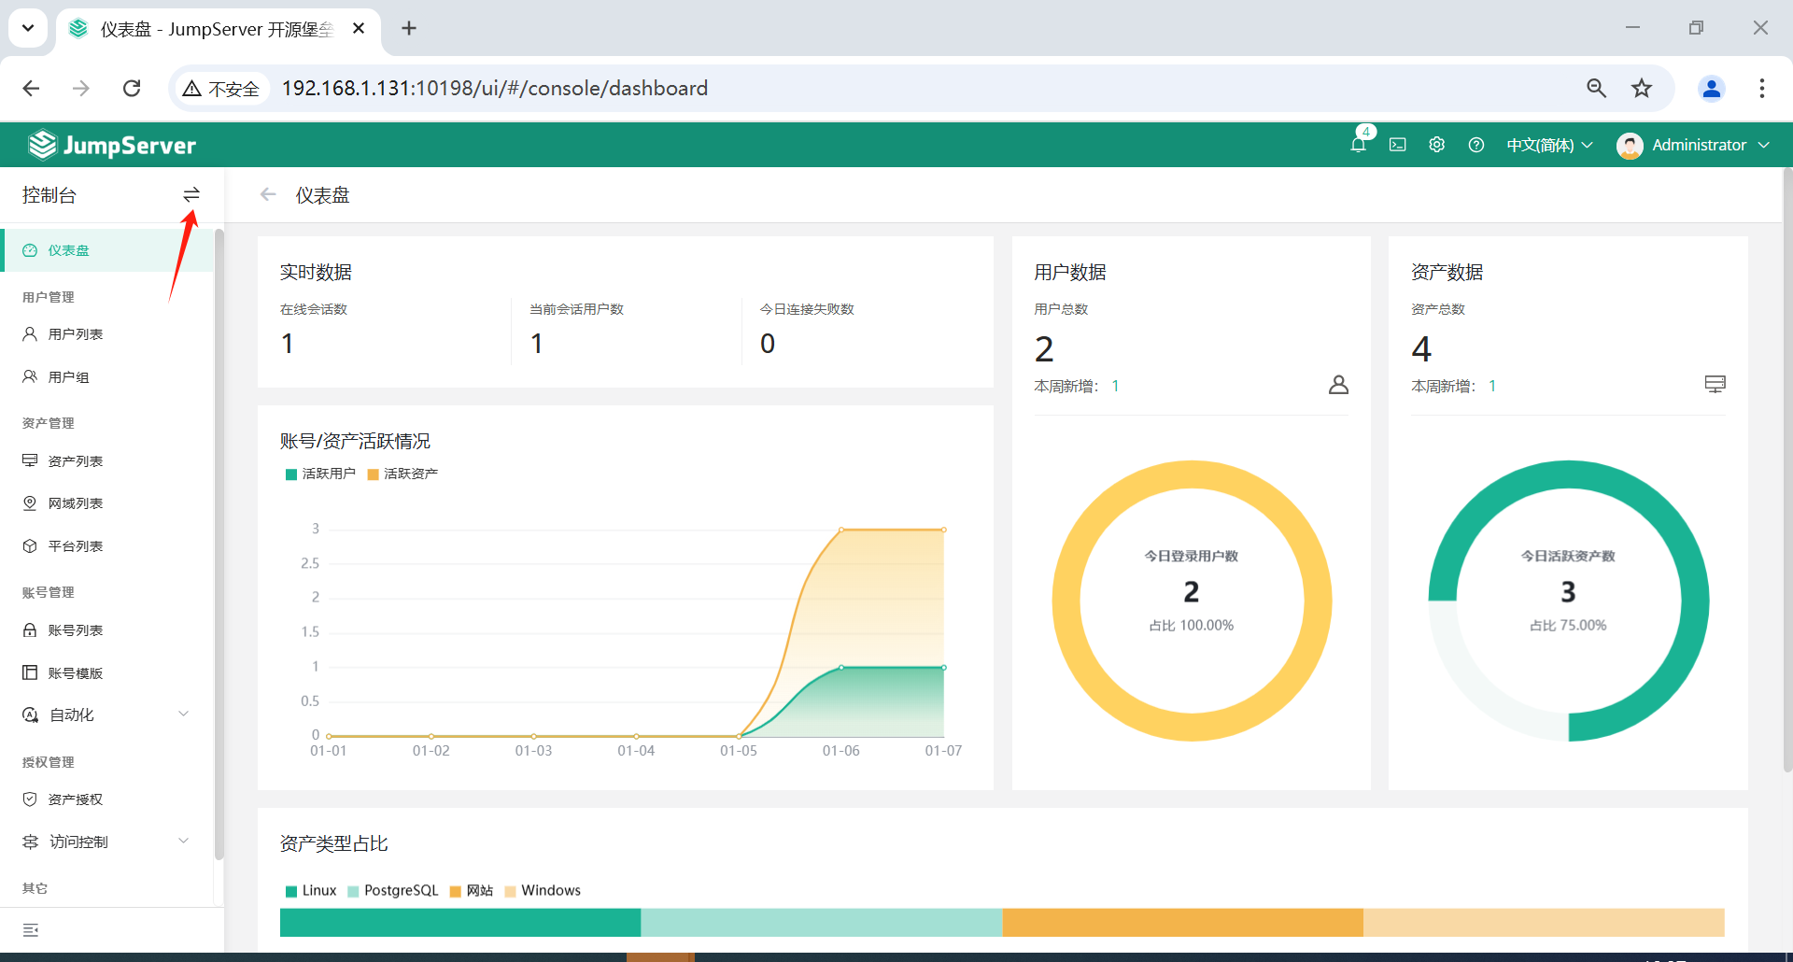Click the view switch icon beside 控制台
The width and height of the screenshot is (1793, 962).
click(191, 194)
